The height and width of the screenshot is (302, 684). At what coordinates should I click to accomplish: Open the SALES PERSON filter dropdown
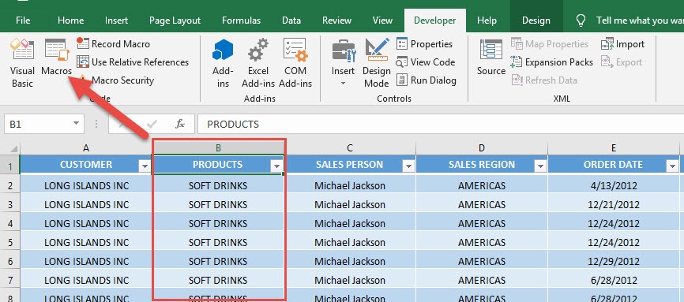click(x=408, y=166)
